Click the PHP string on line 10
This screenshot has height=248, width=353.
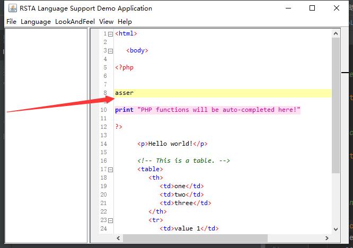point(219,110)
